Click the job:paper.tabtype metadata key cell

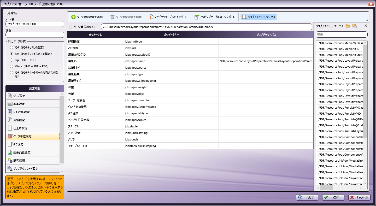click(171, 113)
